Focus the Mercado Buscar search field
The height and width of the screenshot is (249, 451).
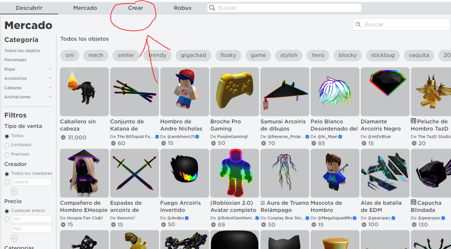pos(401,25)
